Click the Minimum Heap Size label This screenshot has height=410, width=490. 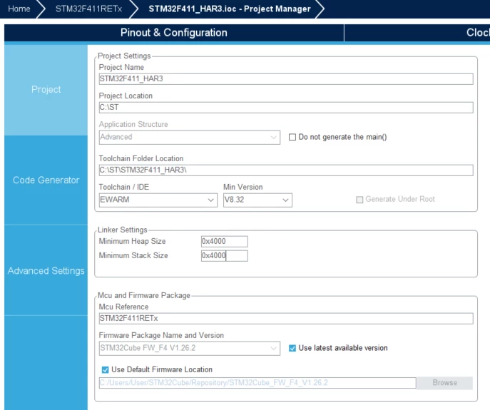pos(132,241)
